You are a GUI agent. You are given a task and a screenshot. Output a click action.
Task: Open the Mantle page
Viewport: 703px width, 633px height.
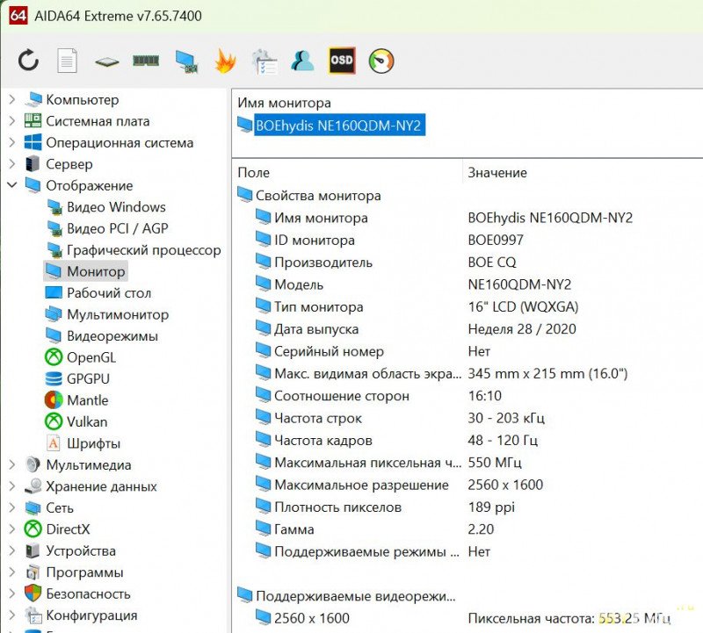[76, 400]
